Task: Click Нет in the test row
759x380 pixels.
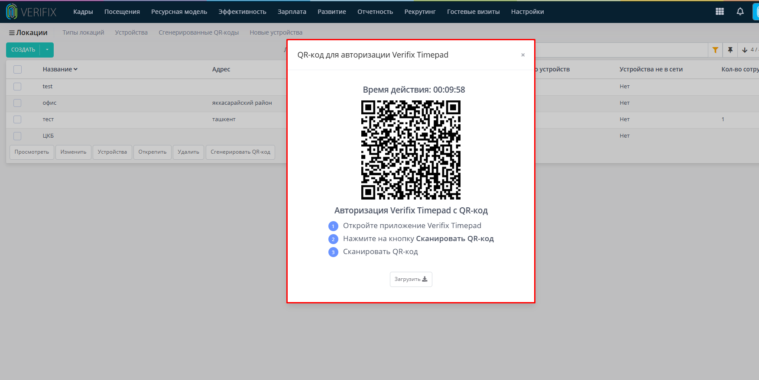Action: 625,87
